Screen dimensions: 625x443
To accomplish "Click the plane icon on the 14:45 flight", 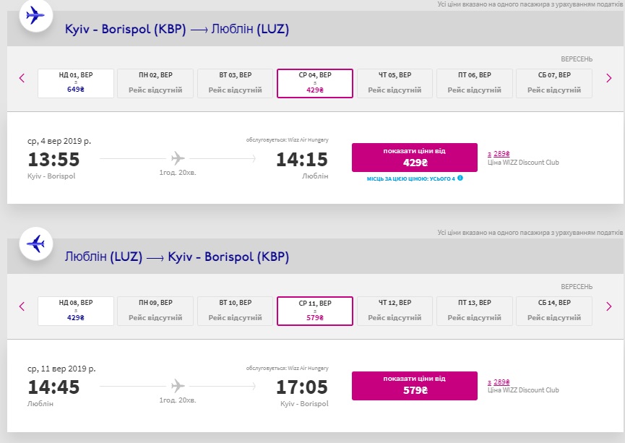I will tap(178, 386).
